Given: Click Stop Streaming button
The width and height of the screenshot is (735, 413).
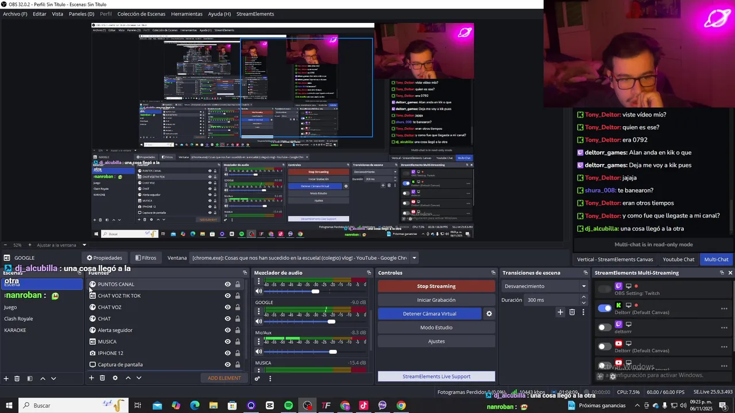Looking at the screenshot, I should pos(436,286).
